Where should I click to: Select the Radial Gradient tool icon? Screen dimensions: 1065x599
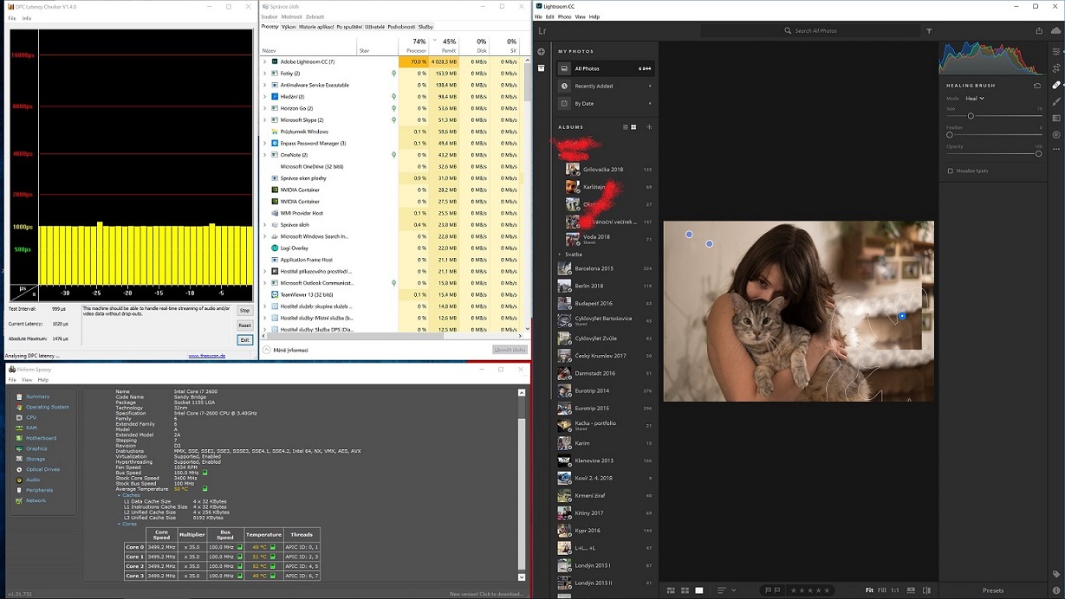click(x=1056, y=134)
